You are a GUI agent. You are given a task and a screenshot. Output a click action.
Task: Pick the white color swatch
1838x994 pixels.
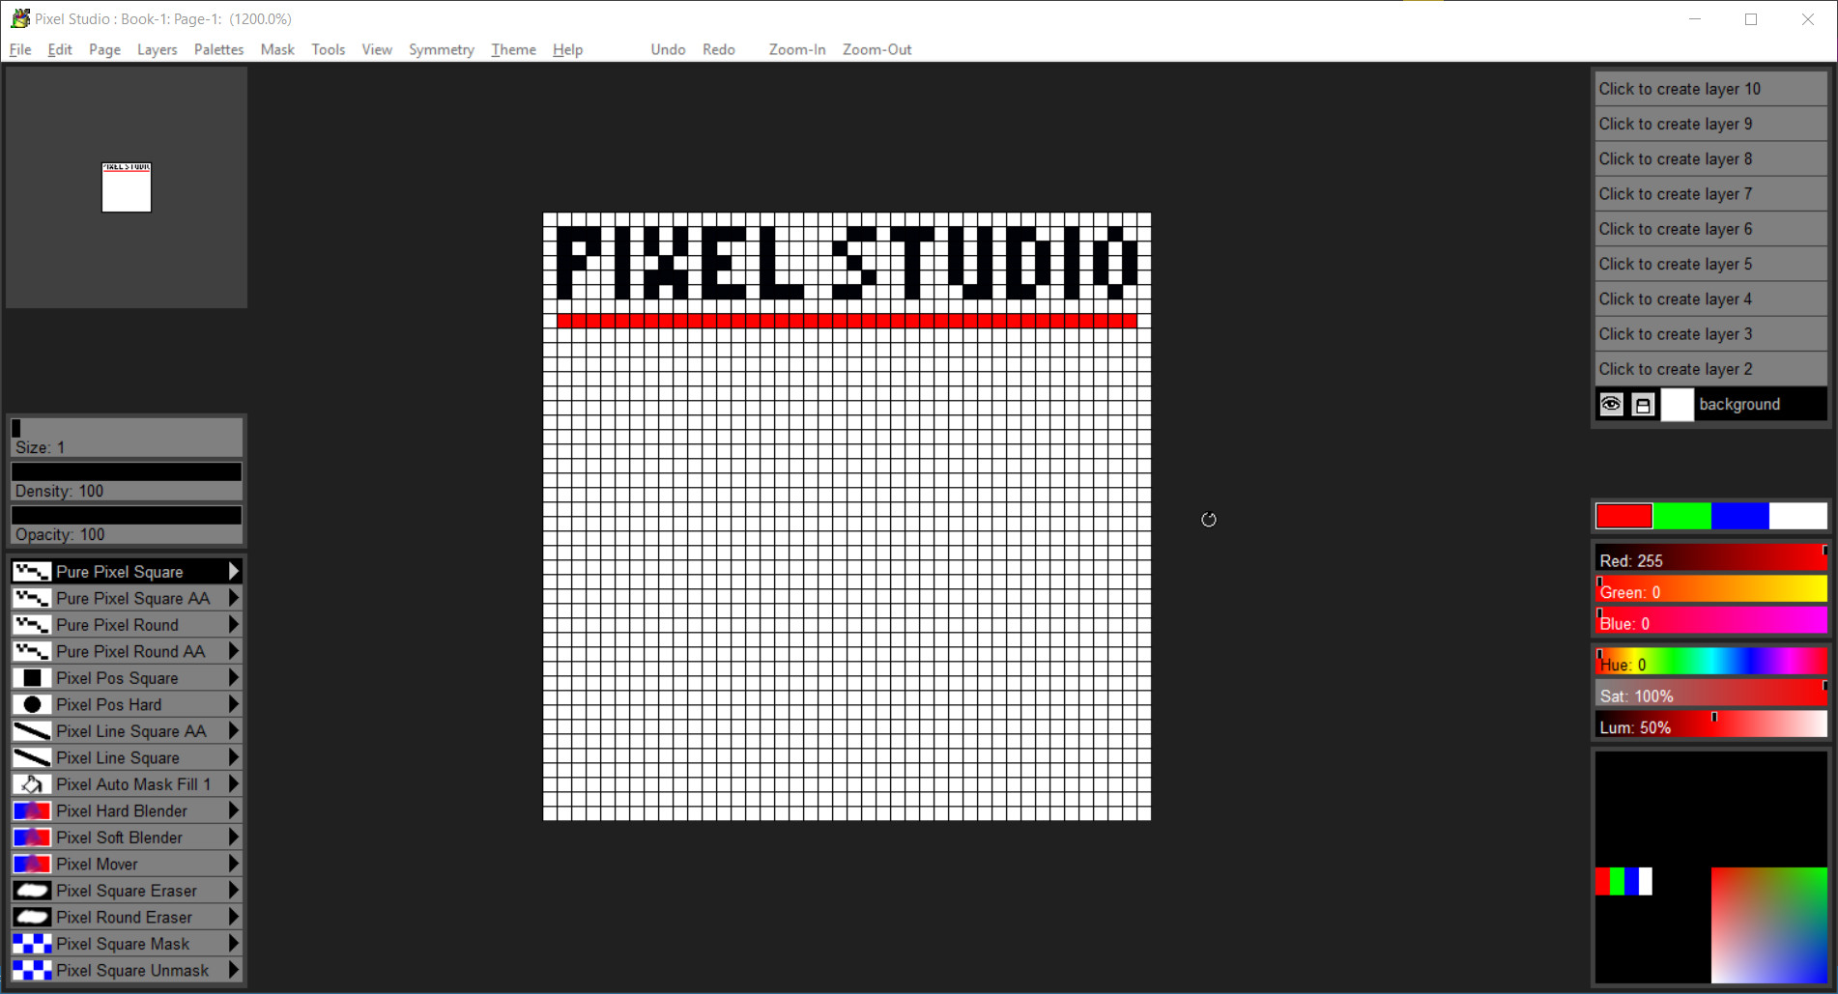tap(1798, 516)
